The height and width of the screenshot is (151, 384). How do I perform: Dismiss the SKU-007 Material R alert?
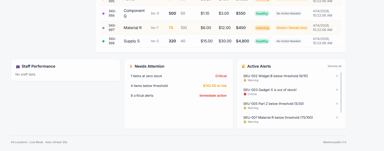pyautogui.click(x=337, y=118)
